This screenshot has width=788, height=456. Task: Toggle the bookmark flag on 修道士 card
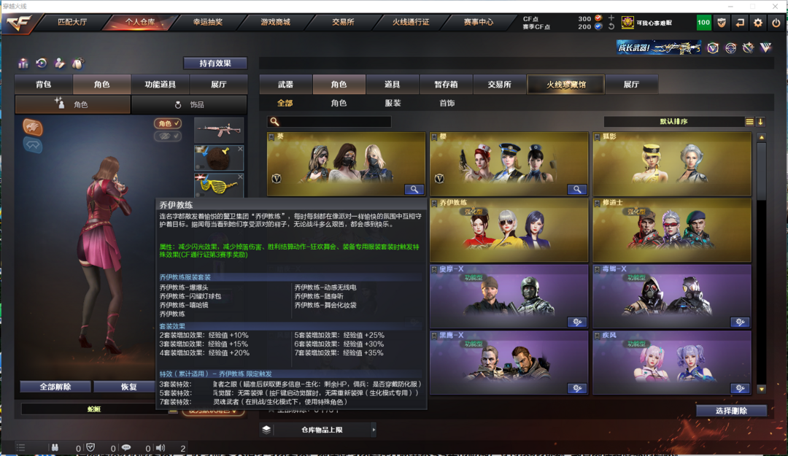coord(597,203)
